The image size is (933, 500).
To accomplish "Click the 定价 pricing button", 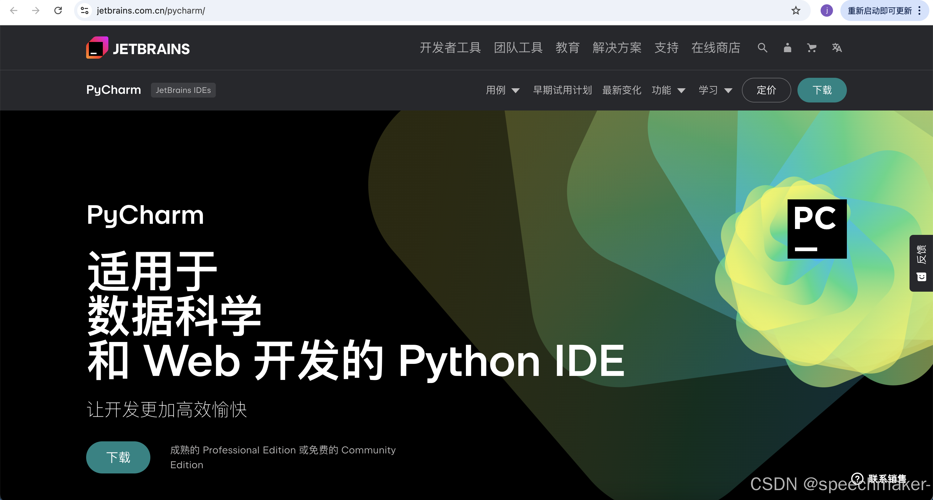I will click(766, 90).
